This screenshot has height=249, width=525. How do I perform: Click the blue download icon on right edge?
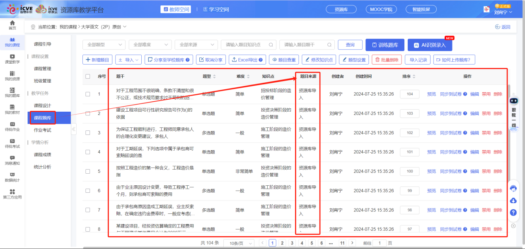coord(513,201)
